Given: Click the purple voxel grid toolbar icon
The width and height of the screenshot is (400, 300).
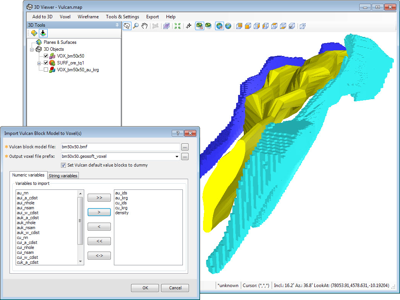Looking at the screenshot, I should click(166, 26).
